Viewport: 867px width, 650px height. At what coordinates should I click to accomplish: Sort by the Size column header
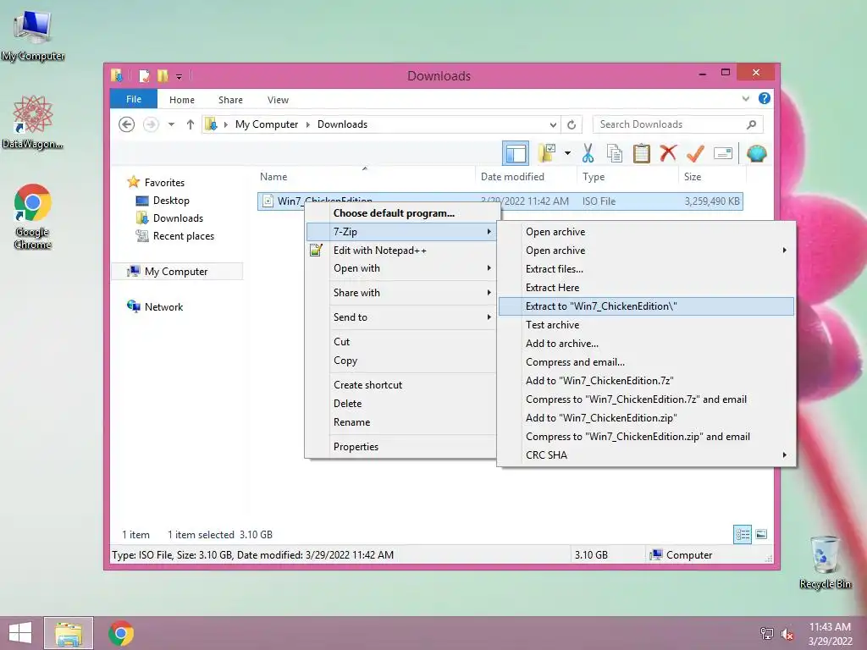712,177
